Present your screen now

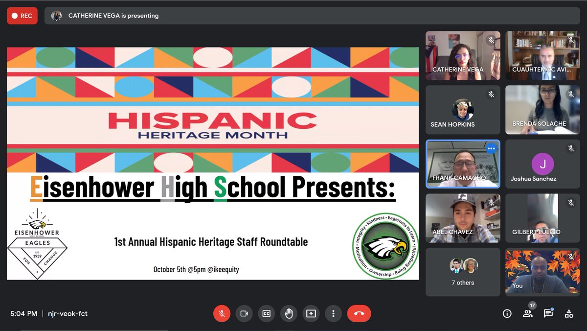pyautogui.click(x=311, y=313)
